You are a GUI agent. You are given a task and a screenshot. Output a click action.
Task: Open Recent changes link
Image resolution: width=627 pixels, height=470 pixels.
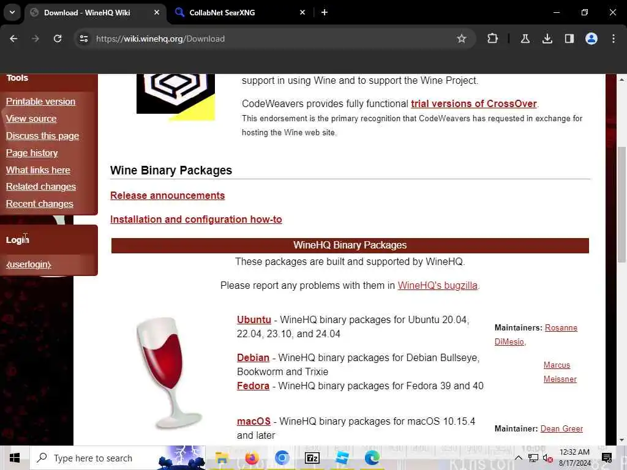pos(40,204)
